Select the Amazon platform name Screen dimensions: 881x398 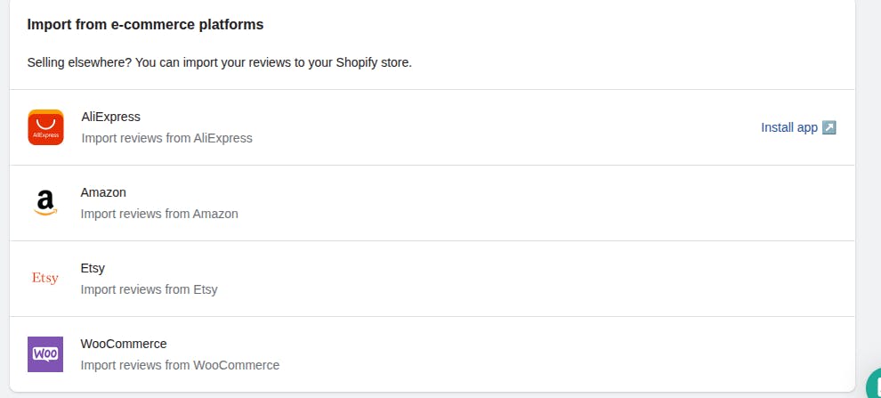[103, 192]
